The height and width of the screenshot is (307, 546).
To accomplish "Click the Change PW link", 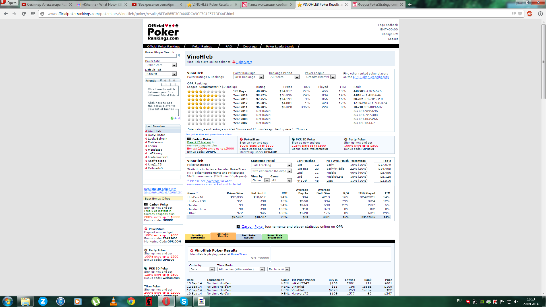I will click(390, 34).
